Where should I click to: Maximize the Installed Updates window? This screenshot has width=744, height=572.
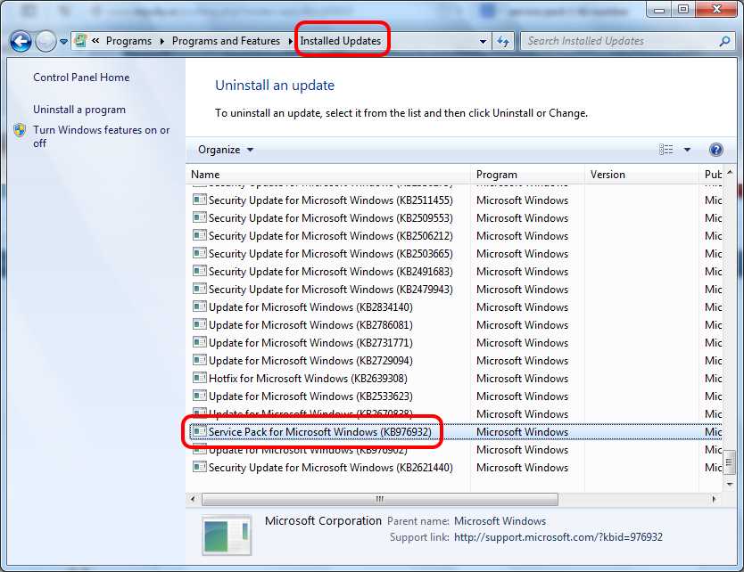point(683,10)
